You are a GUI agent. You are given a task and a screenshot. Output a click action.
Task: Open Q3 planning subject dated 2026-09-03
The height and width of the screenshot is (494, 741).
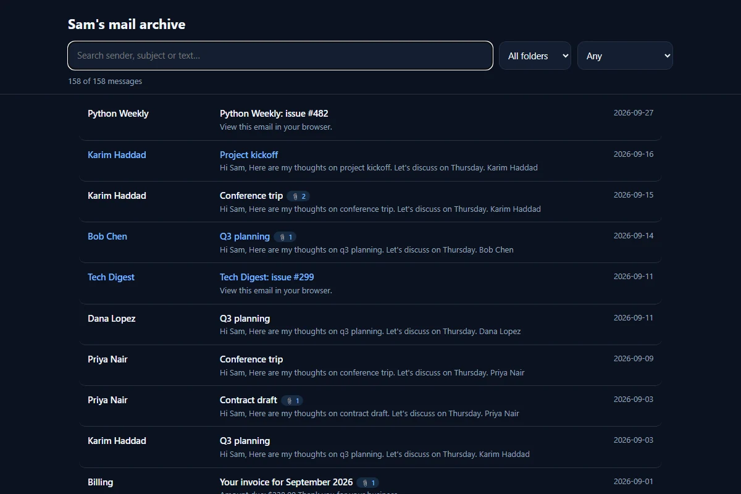coord(245,441)
